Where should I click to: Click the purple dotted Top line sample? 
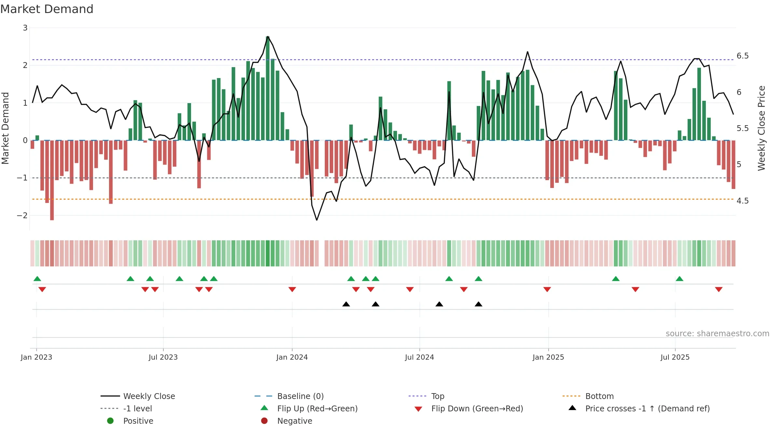click(418, 396)
